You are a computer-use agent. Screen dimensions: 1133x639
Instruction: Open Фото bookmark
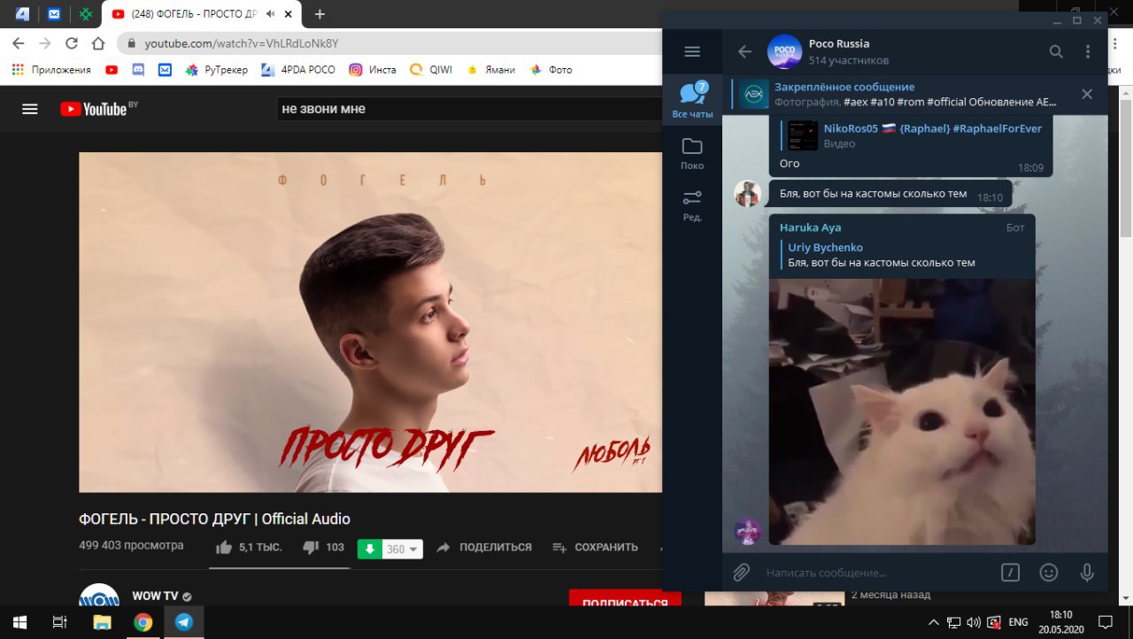(x=551, y=70)
